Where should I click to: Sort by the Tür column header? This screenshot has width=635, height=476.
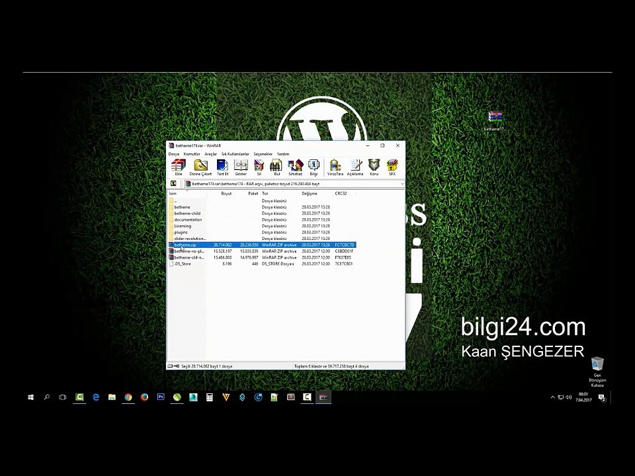point(280,194)
